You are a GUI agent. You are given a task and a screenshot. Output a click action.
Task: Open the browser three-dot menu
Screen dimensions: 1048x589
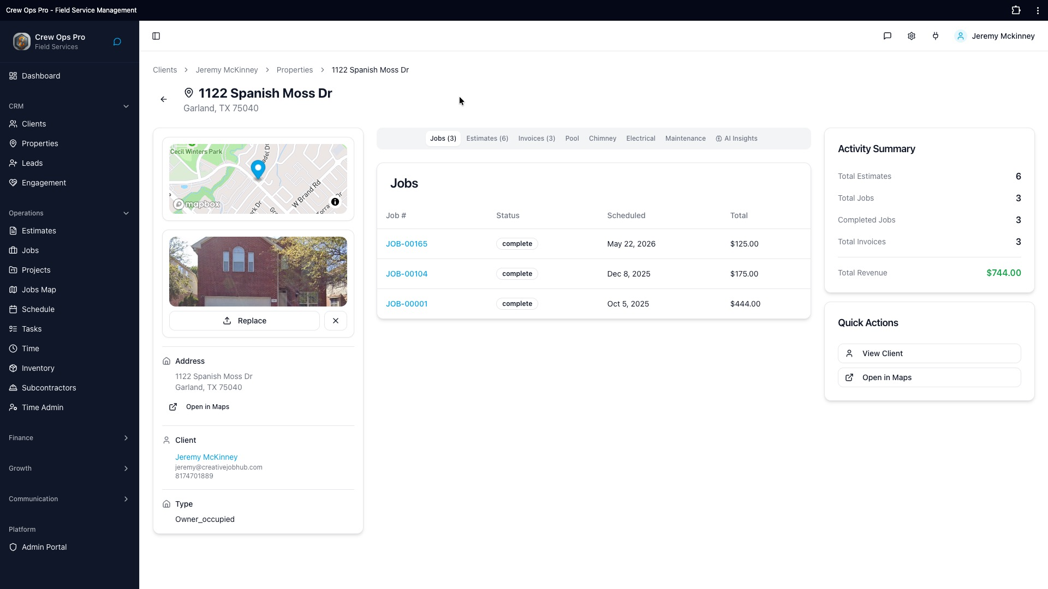coord(1038,10)
